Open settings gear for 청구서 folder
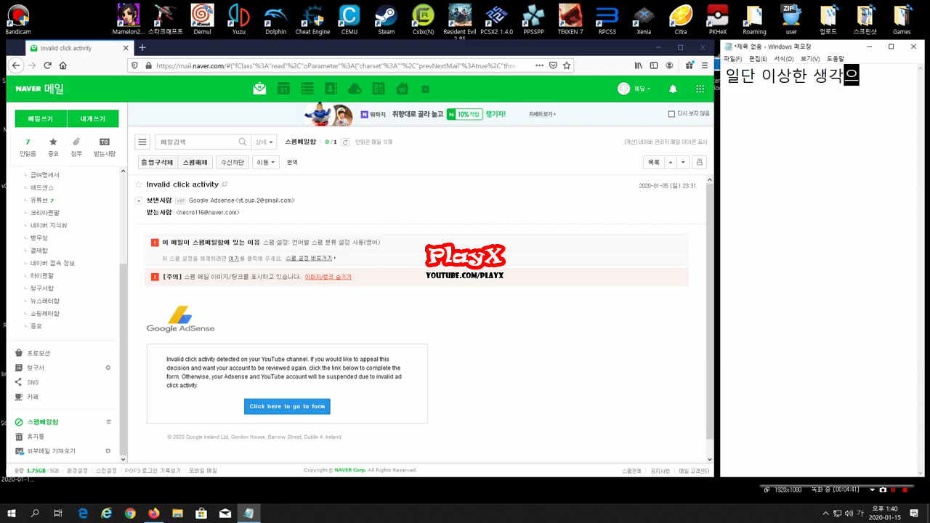The height and width of the screenshot is (523, 930). point(108,368)
